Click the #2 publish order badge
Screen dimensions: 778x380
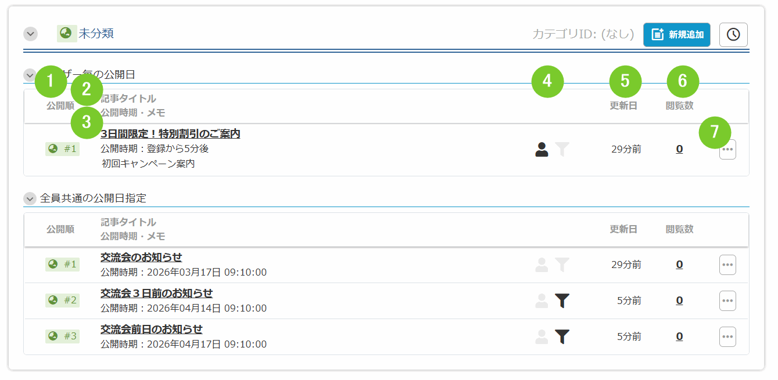tap(63, 301)
